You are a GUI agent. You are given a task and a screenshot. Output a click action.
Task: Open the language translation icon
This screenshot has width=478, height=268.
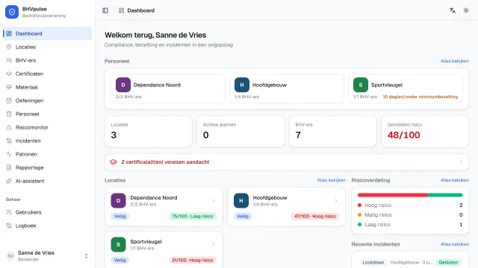tap(453, 10)
